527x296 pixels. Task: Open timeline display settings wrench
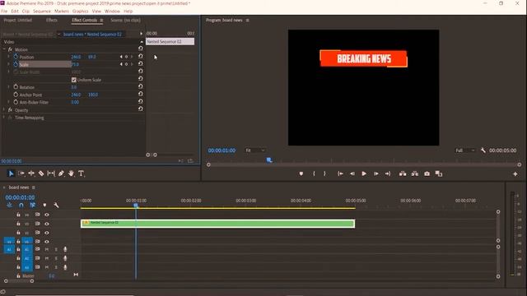coord(56,205)
